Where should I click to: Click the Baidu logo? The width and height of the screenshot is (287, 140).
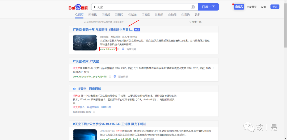point(78,7)
